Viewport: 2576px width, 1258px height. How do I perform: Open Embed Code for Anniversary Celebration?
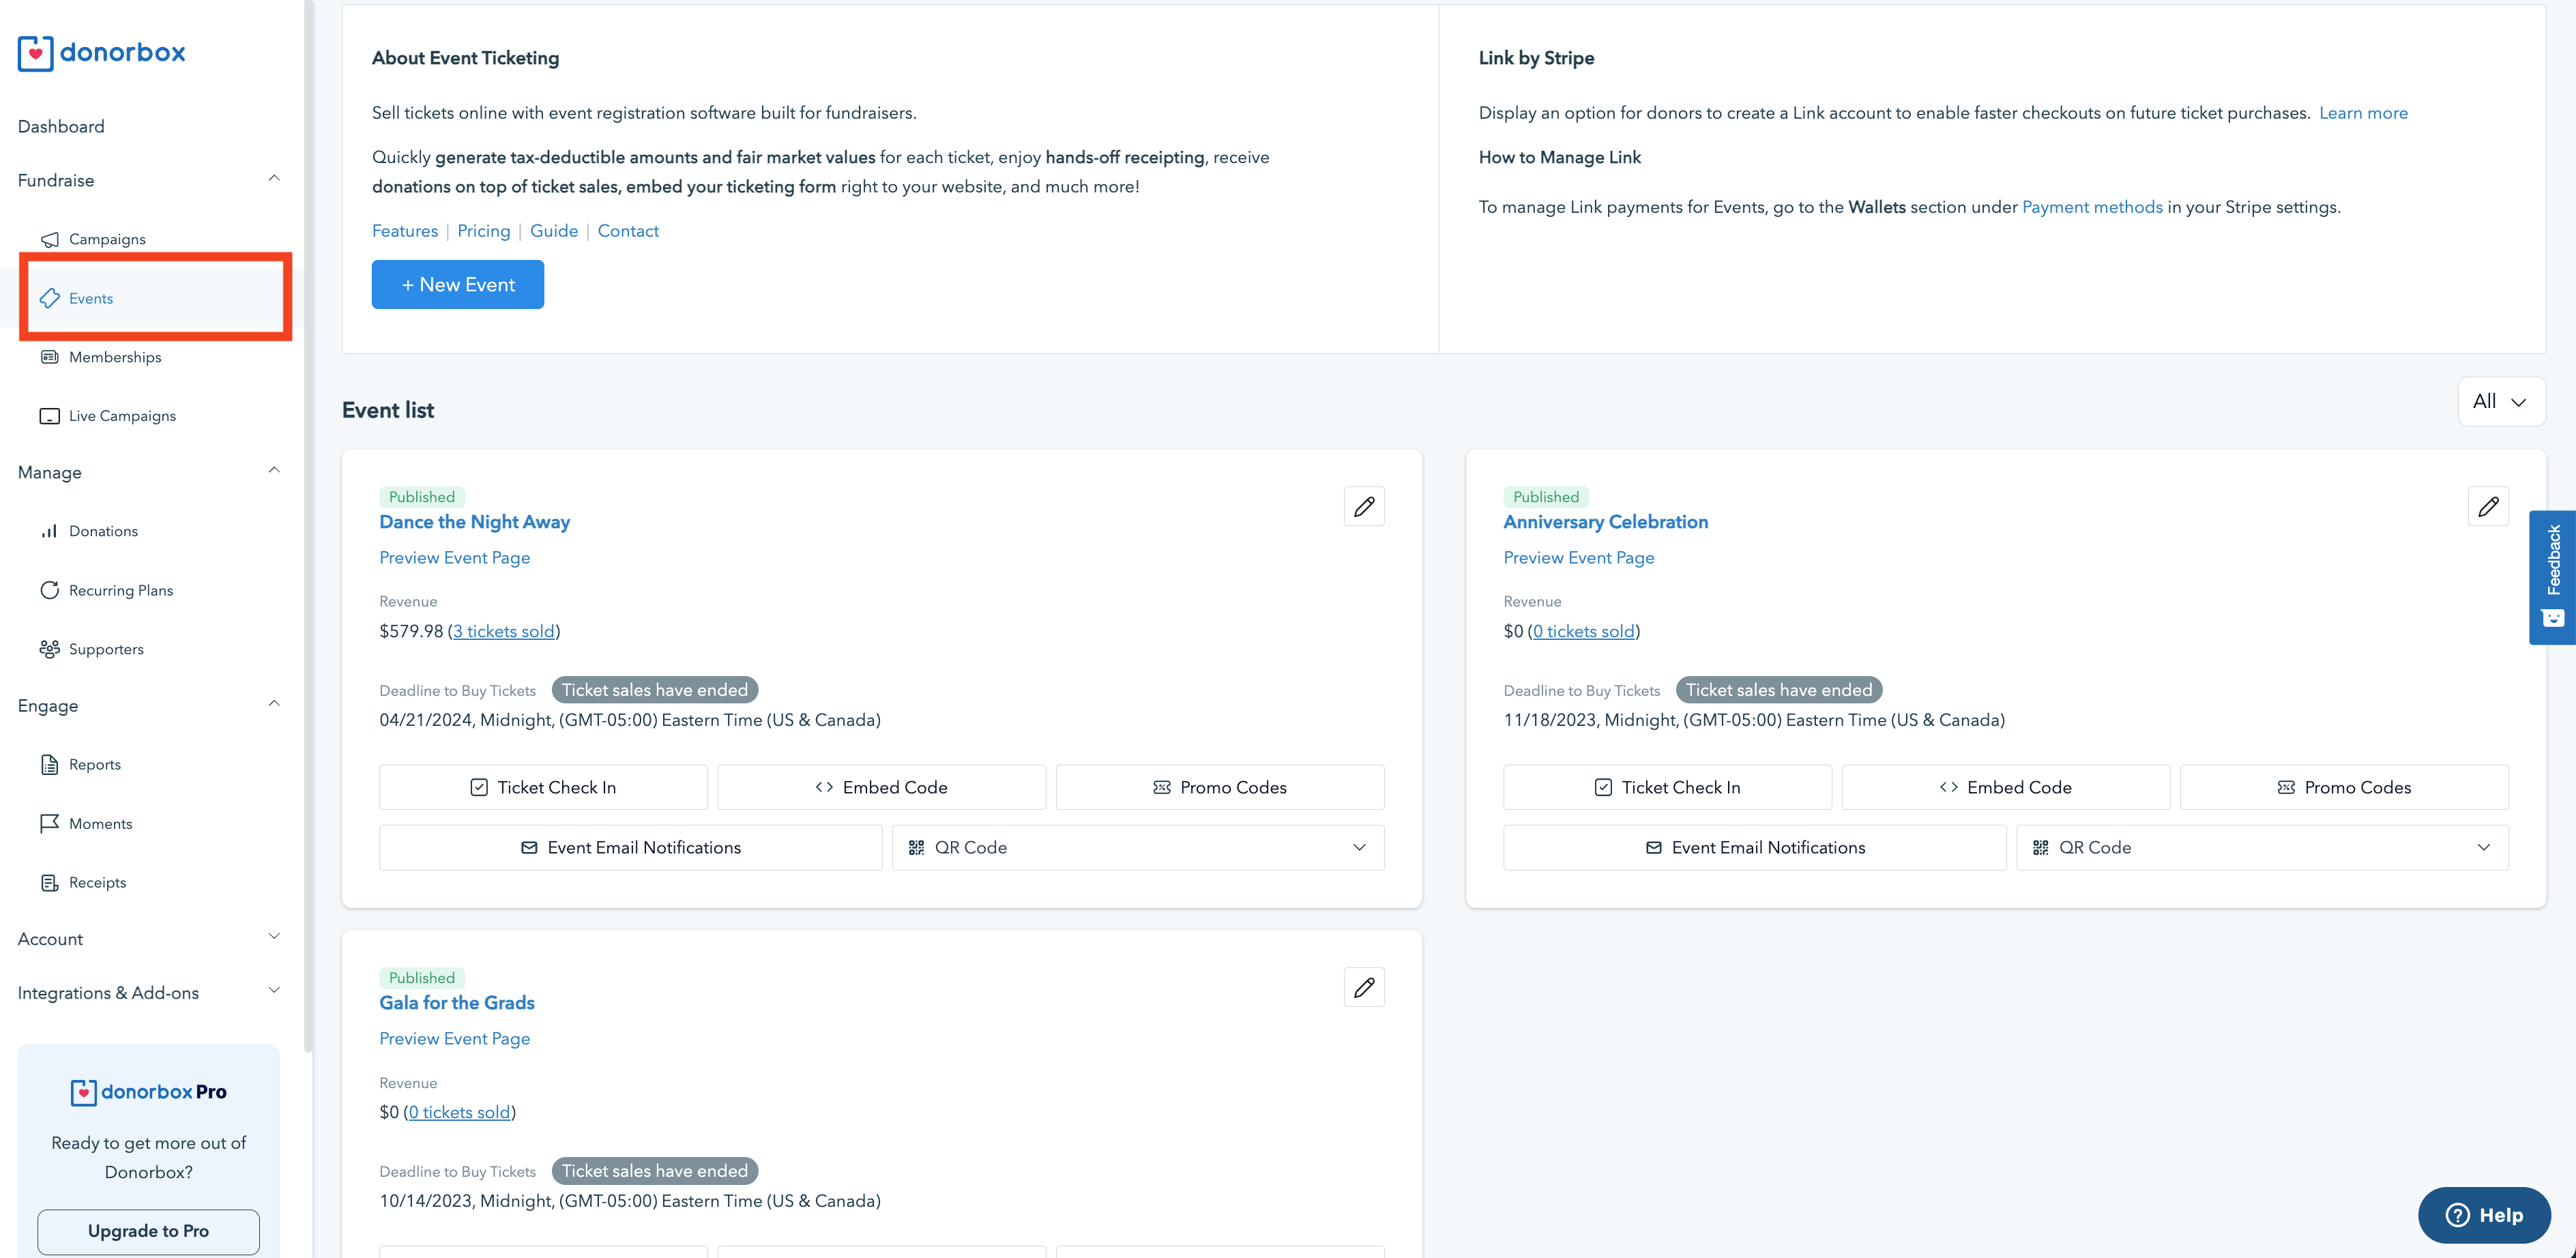2004,787
